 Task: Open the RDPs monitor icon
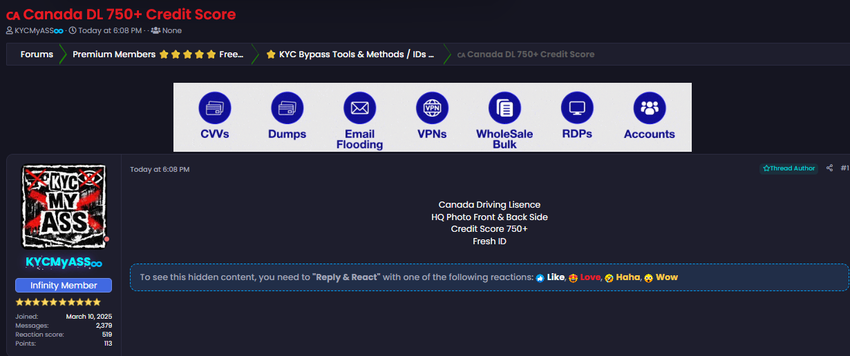pyautogui.click(x=577, y=108)
